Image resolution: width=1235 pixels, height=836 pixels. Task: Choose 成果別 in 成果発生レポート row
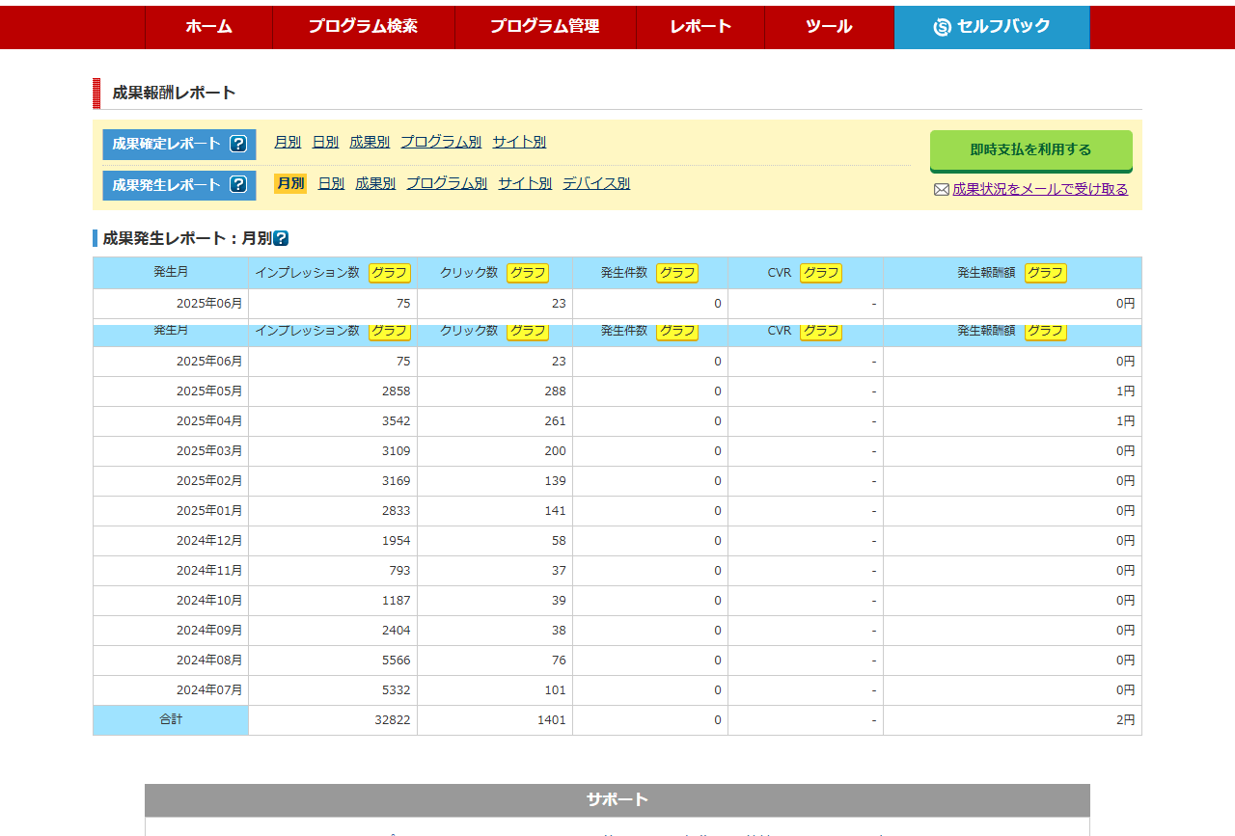(x=375, y=183)
